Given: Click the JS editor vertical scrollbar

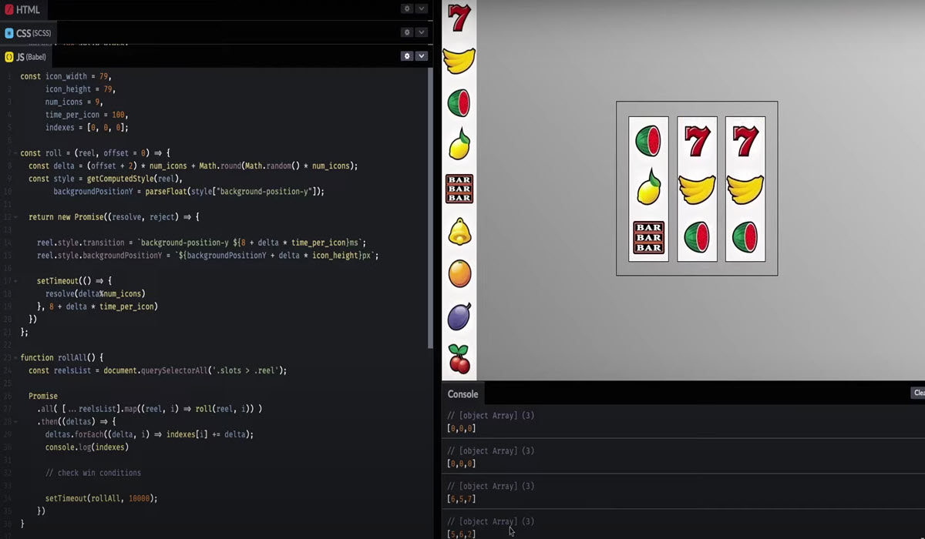Looking at the screenshot, I should coord(430,208).
